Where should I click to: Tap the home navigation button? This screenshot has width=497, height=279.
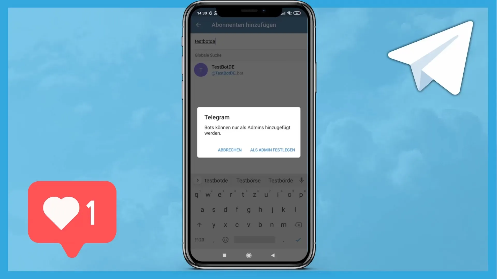248,255
